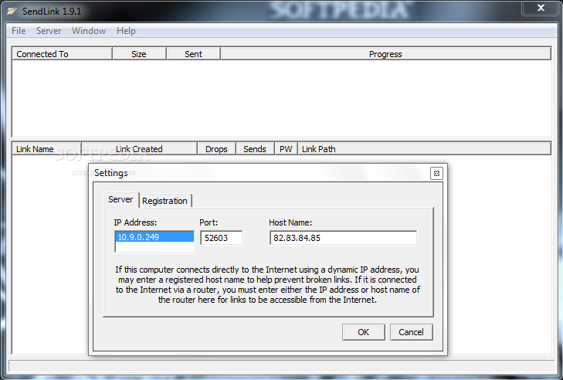Open the Server menu
The height and width of the screenshot is (380, 563).
(49, 31)
